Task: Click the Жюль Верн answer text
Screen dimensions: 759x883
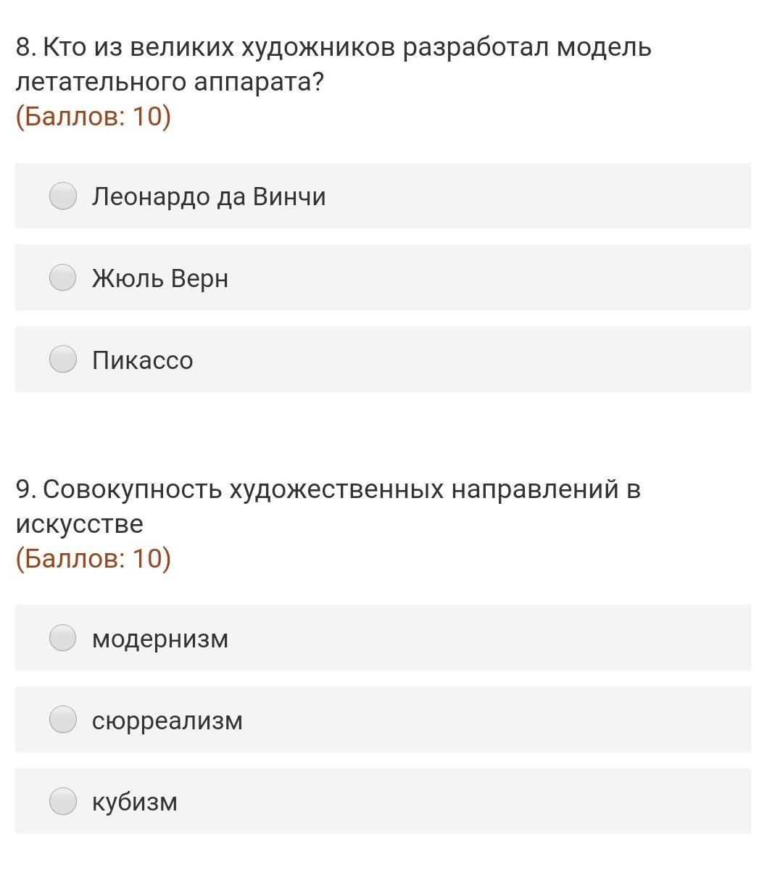Action: point(160,278)
